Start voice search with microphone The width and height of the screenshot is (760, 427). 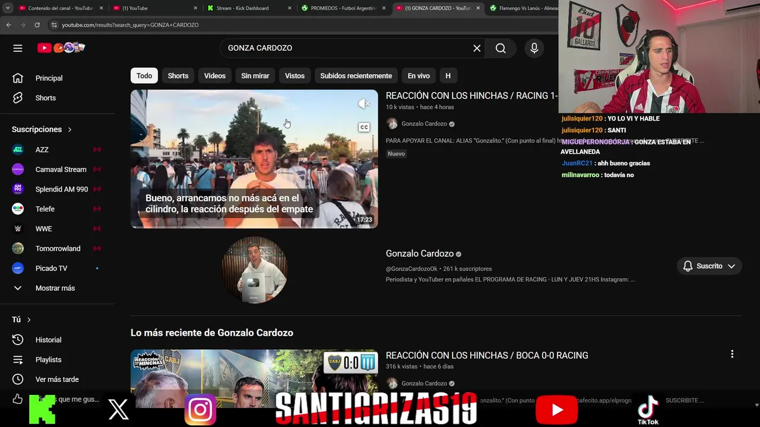click(x=534, y=48)
